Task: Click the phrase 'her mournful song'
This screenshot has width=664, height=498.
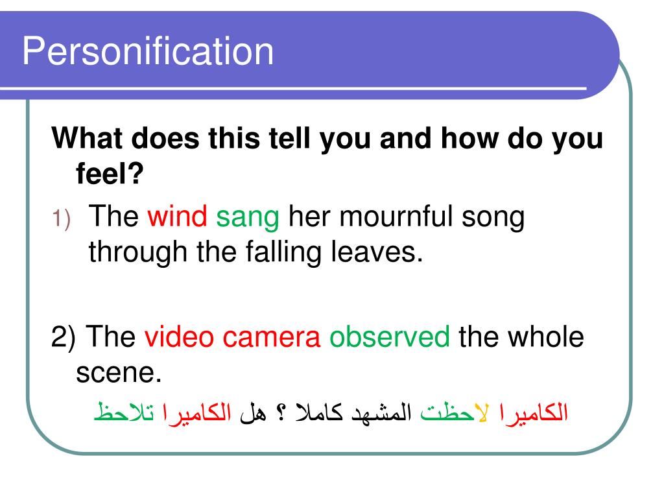Action: pos(407,218)
